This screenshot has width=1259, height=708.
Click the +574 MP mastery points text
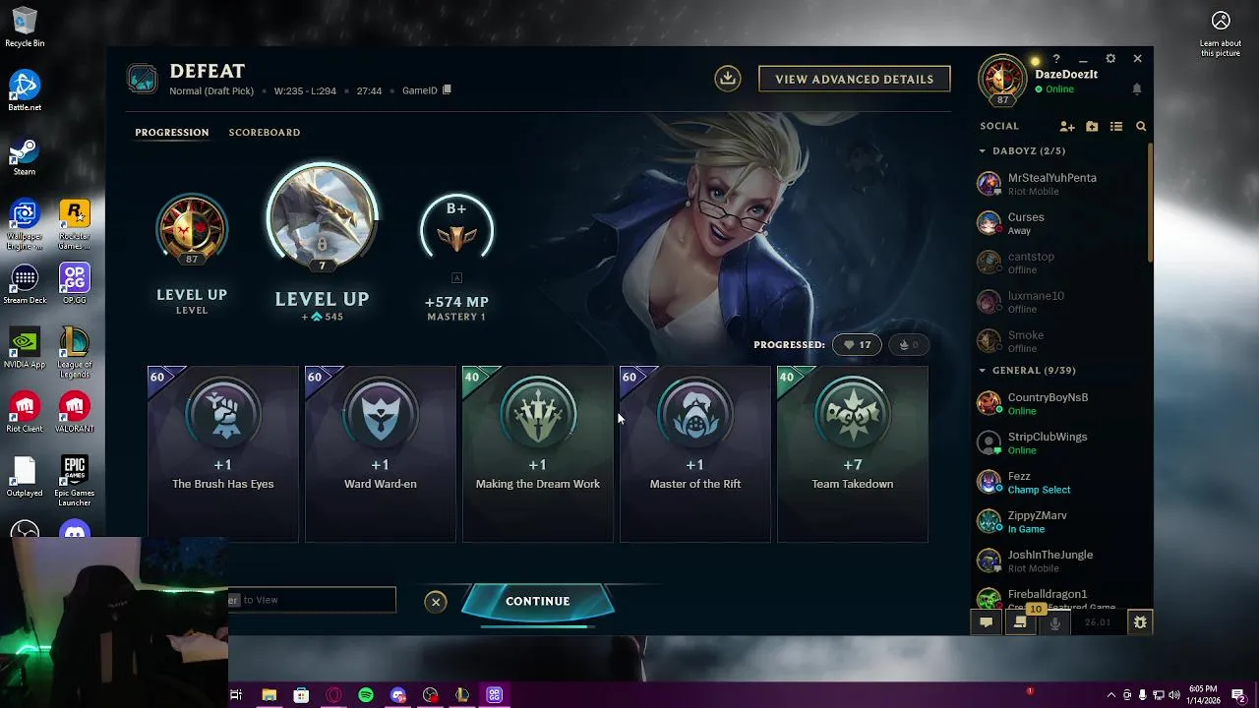pos(456,302)
